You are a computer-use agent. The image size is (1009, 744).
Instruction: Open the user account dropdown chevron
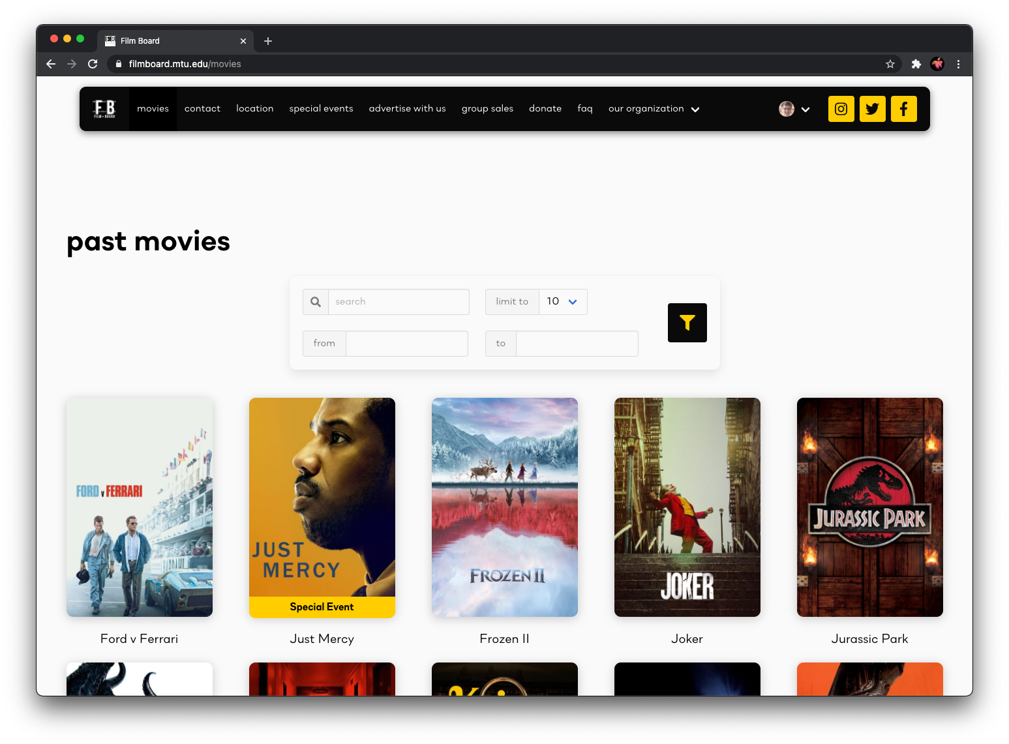[806, 109]
